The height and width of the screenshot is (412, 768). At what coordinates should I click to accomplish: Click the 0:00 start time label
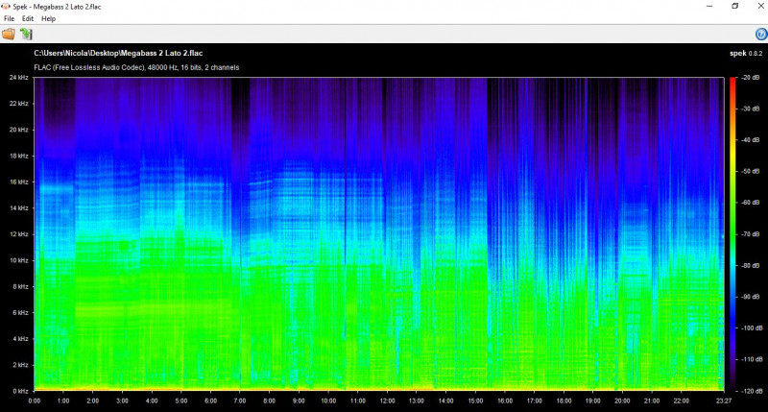tap(35, 400)
